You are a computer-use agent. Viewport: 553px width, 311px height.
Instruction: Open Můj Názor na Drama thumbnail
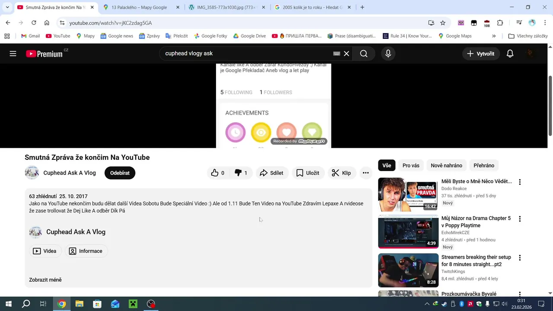tap(408, 232)
